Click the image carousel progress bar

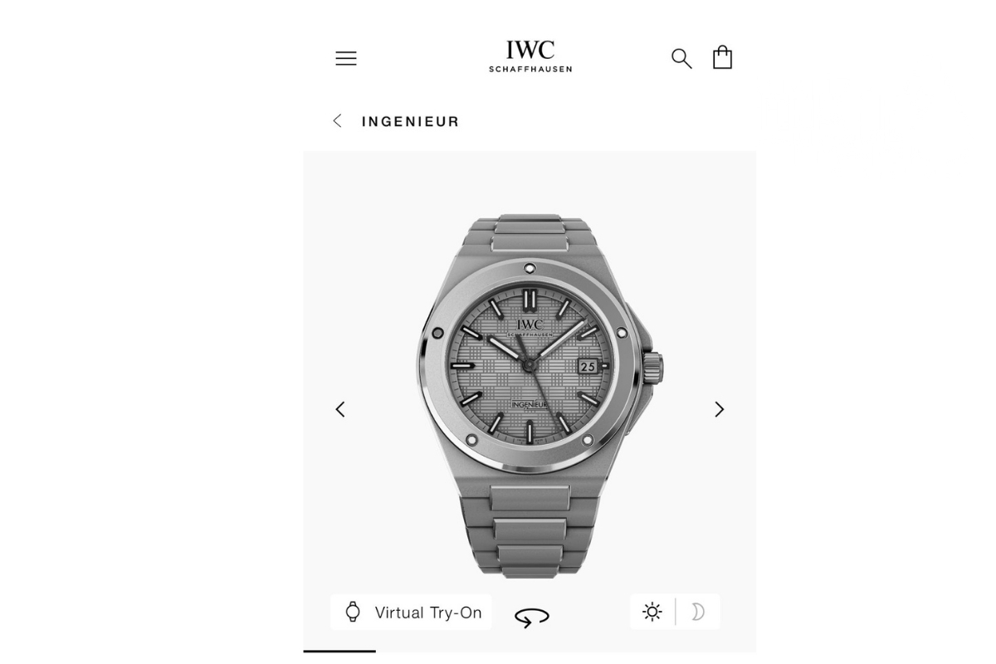coord(339,652)
